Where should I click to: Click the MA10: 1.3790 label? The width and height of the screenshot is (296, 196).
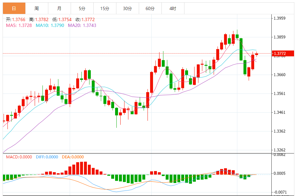pos(50,25)
